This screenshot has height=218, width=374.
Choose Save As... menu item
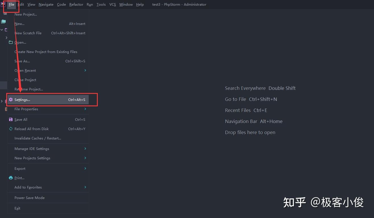(48, 61)
